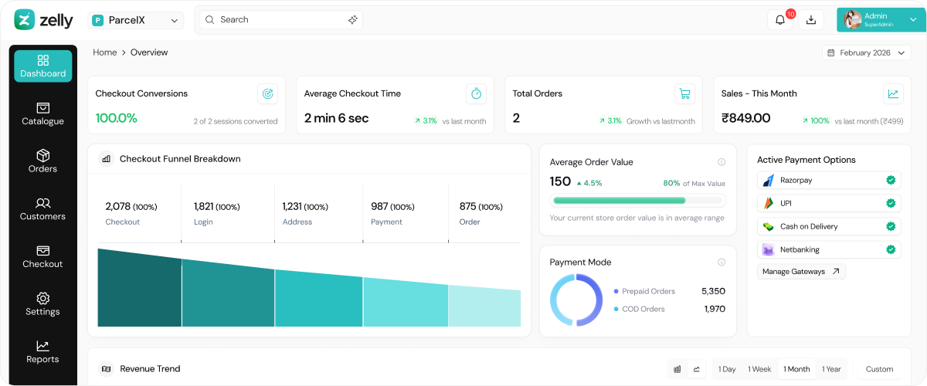Switch Revenue Trend to line chart view
This screenshot has width=927, height=386.
pos(696,369)
